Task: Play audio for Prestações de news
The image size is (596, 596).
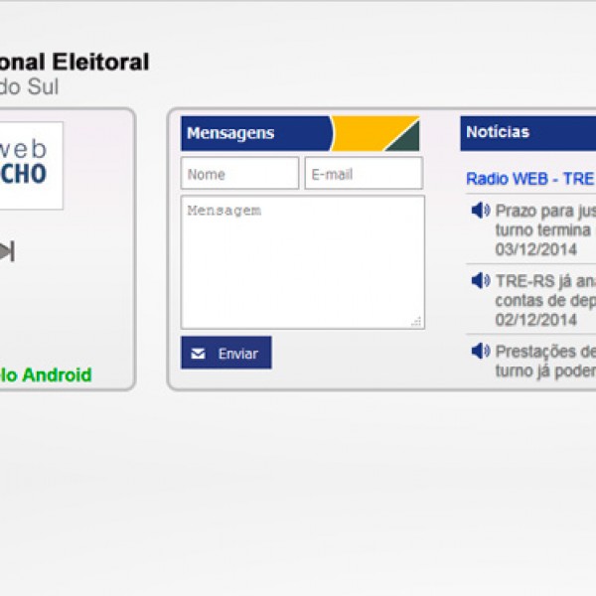Action: (481, 351)
